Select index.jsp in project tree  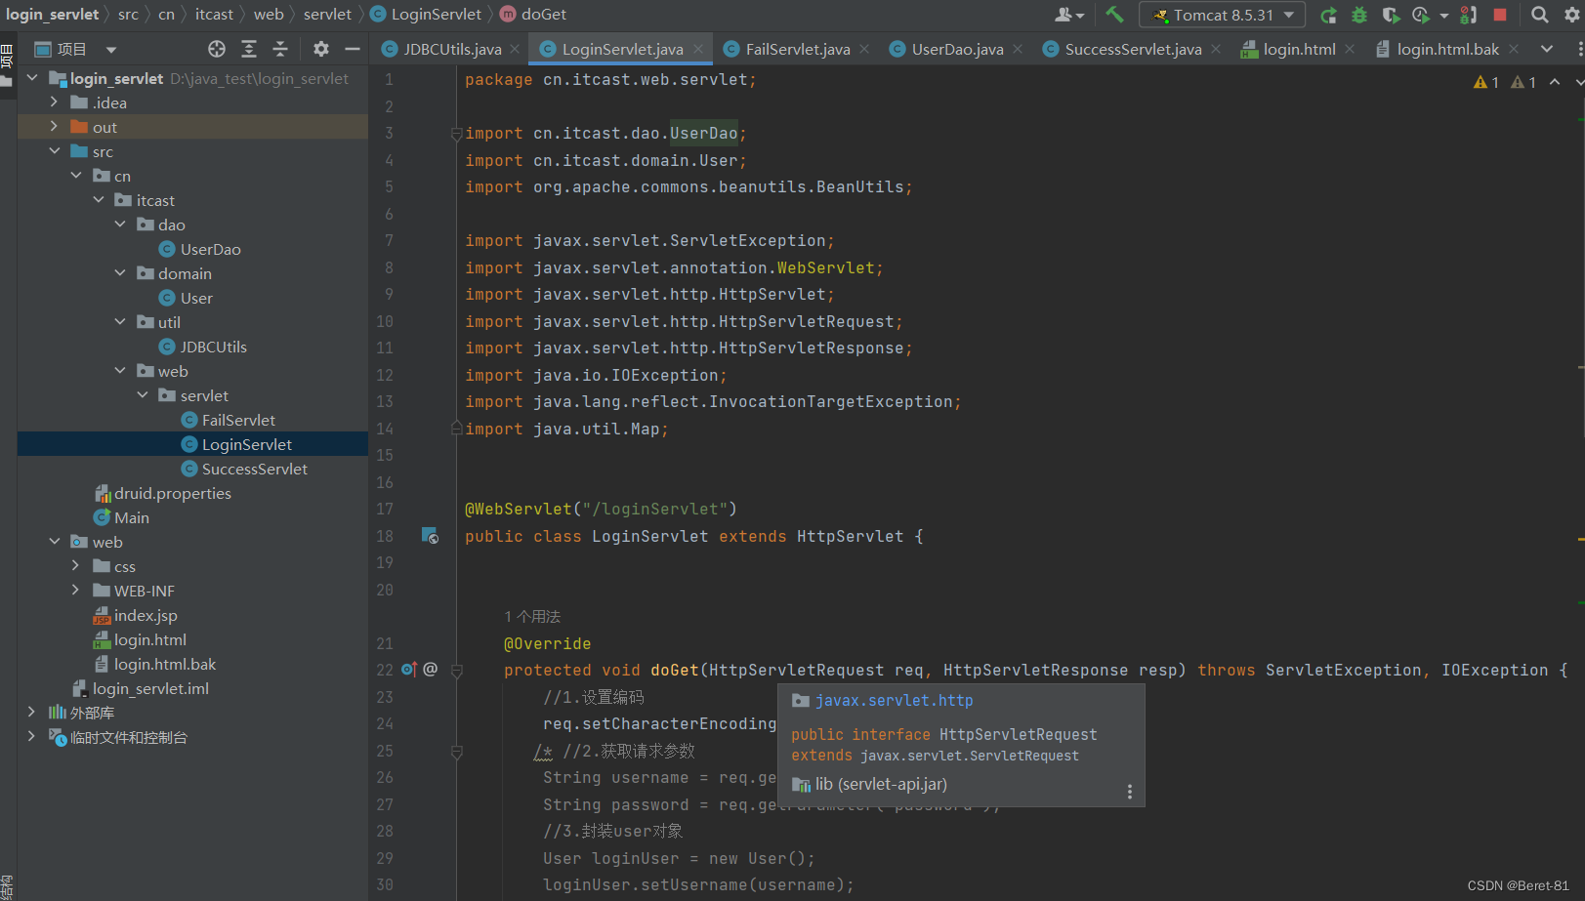(146, 615)
